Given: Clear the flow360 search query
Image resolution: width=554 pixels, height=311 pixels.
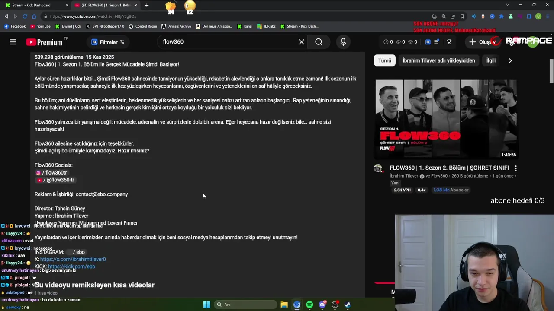Looking at the screenshot, I should coord(301,42).
